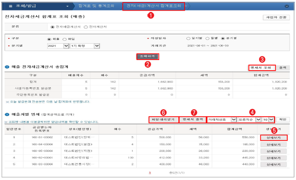Click company name 테스트법인(본점)

78,144
